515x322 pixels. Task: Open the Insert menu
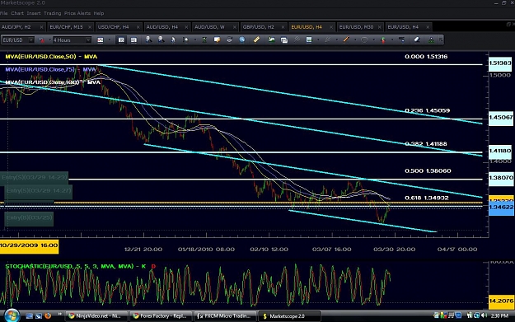(34, 13)
